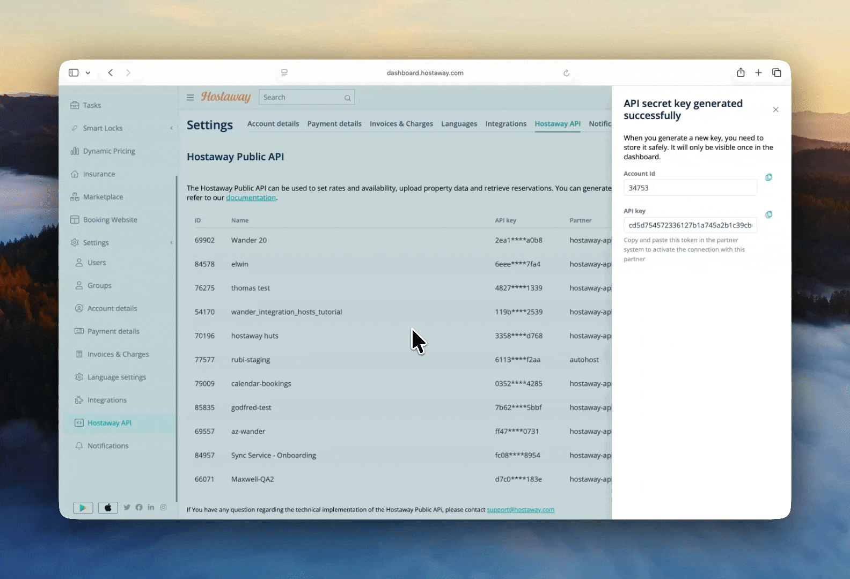The image size is (850, 579).
Task: Click the API key '0352****4285'
Action: pyautogui.click(x=519, y=384)
